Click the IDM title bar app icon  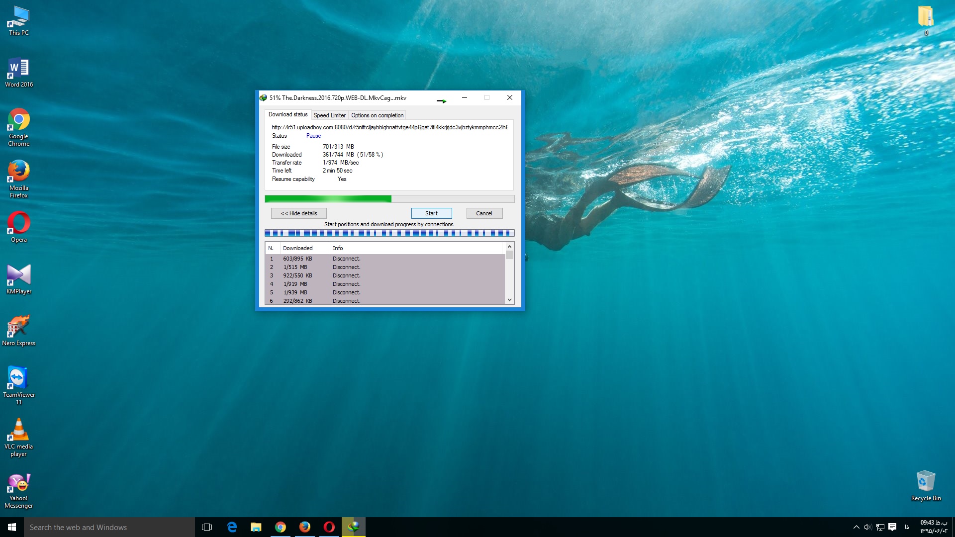tap(264, 97)
